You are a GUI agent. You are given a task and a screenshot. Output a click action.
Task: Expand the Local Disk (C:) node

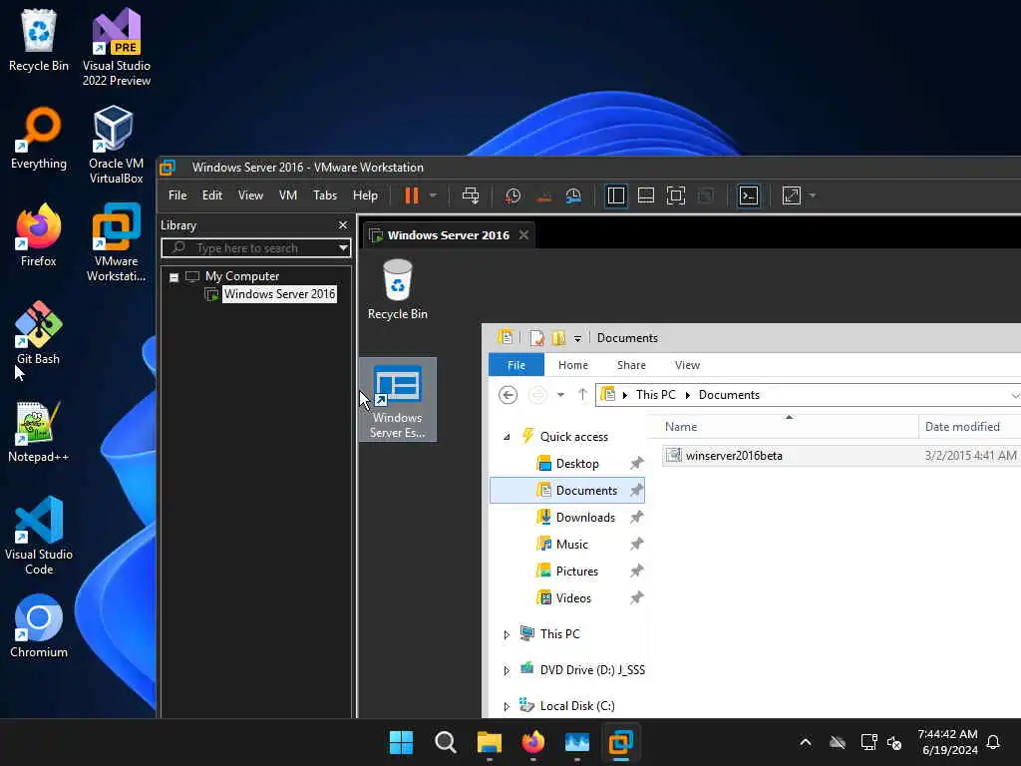click(507, 706)
